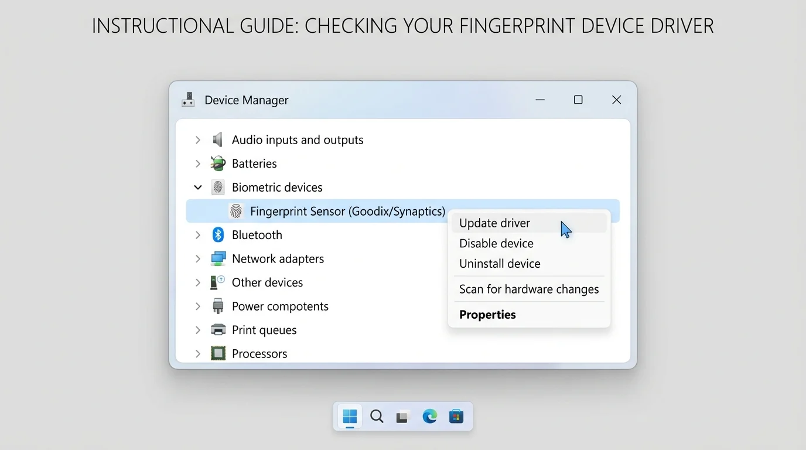
Task: Select the Biometric devices label
Action: 277,187
